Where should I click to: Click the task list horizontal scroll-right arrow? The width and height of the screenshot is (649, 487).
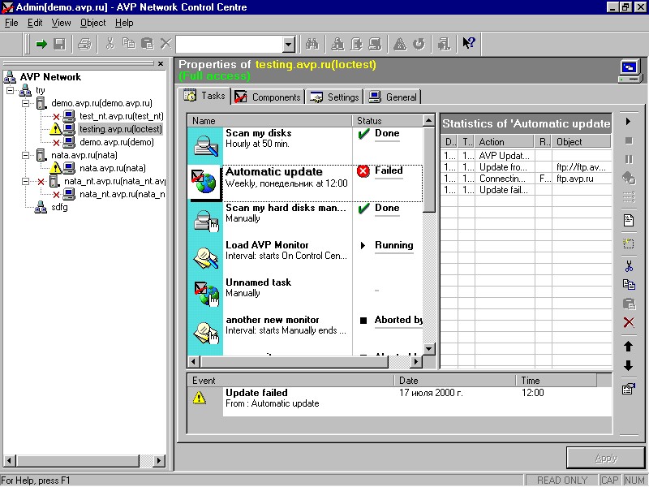[416, 361]
